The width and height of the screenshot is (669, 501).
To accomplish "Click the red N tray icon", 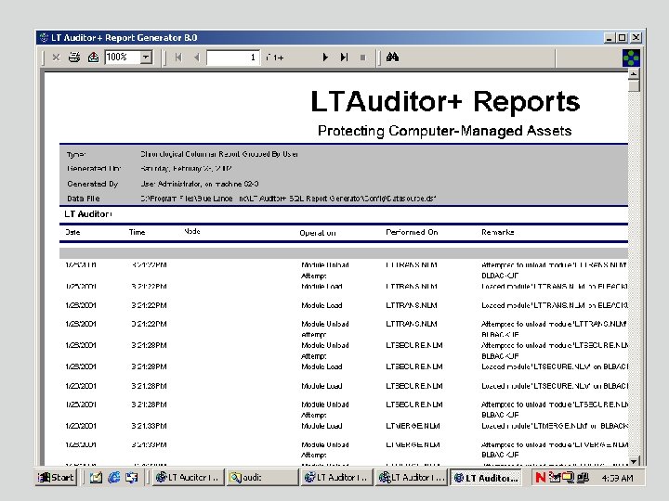I will click(x=541, y=478).
